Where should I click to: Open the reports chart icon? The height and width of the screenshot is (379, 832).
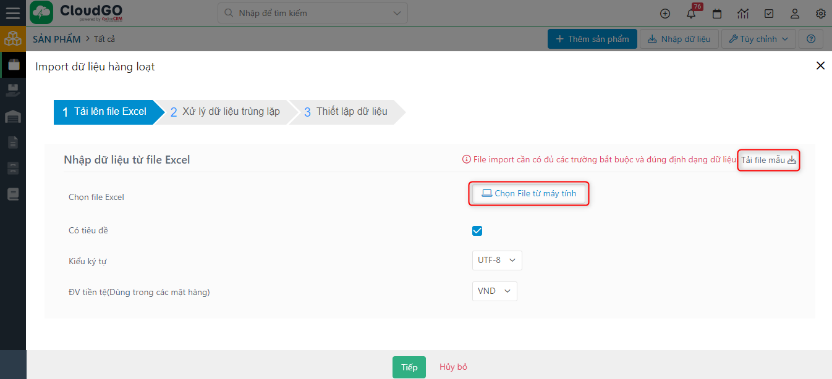pos(743,14)
